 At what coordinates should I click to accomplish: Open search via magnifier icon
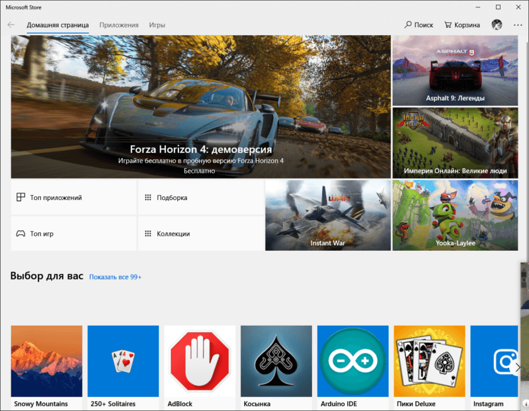(408, 24)
